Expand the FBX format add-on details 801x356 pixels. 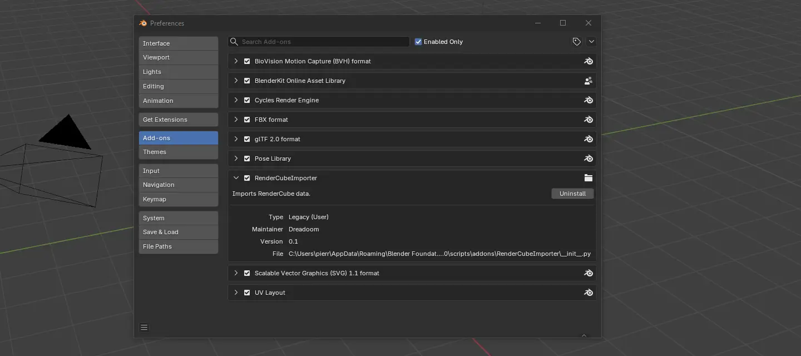coord(236,120)
